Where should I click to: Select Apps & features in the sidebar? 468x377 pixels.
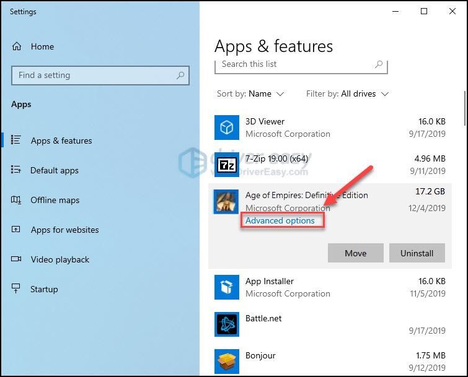click(61, 141)
